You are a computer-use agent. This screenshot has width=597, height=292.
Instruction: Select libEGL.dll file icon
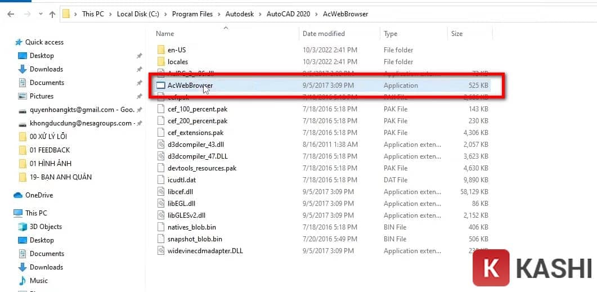pos(161,203)
